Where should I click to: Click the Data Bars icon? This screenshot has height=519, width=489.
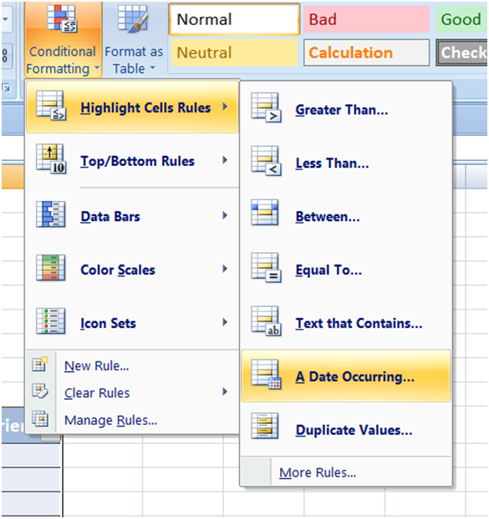51,214
